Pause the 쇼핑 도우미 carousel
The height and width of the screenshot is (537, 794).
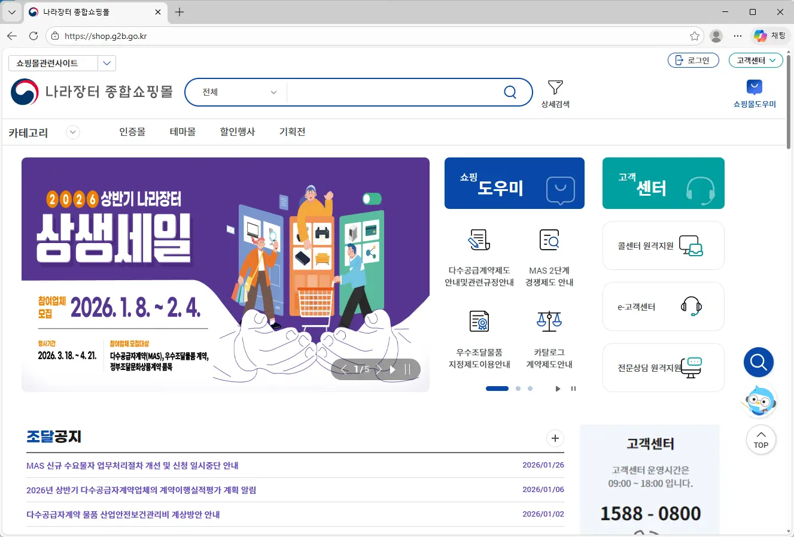point(573,389)
